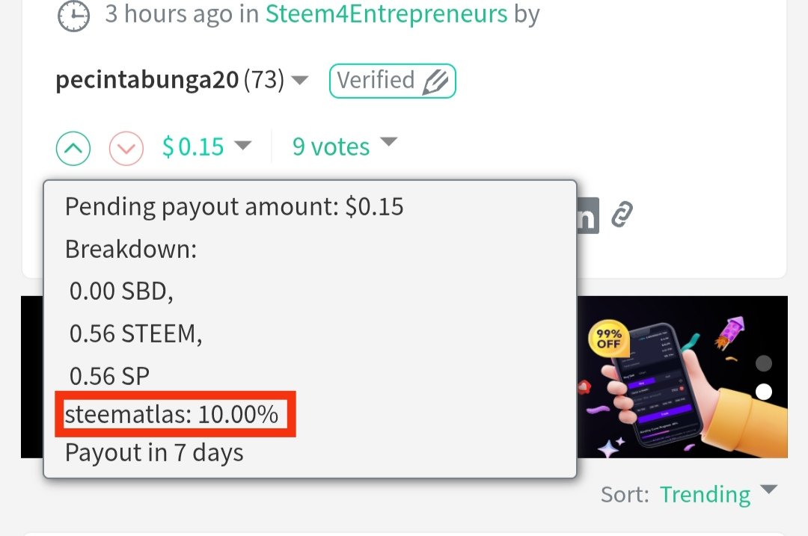Viewport: 808px width, 536px height.
Task: Open dropdown next to pecintabunga20 (73)
Action: tap(299, 80)
